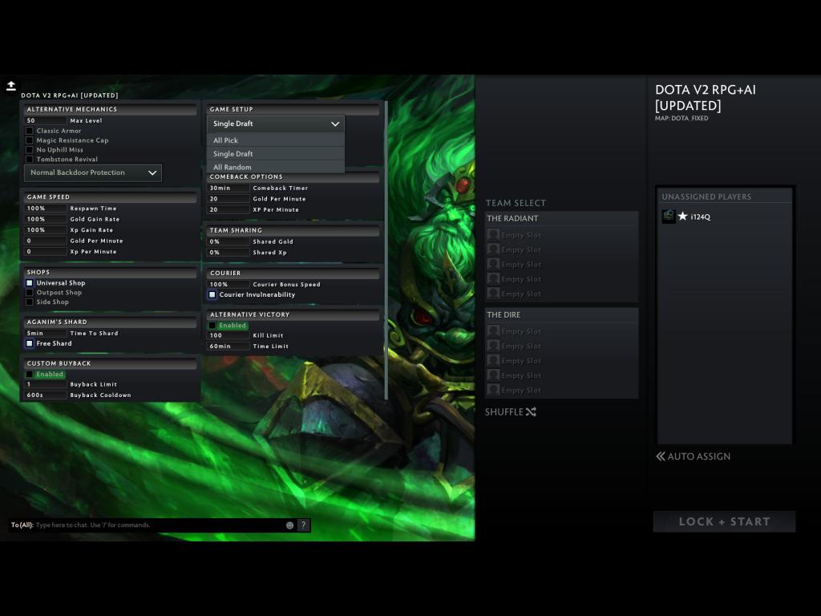Image resolution: width=821 pixels, height=616 pixels.
Task: Edit the Buyback Cooldown field
Action: coord(45,395)
